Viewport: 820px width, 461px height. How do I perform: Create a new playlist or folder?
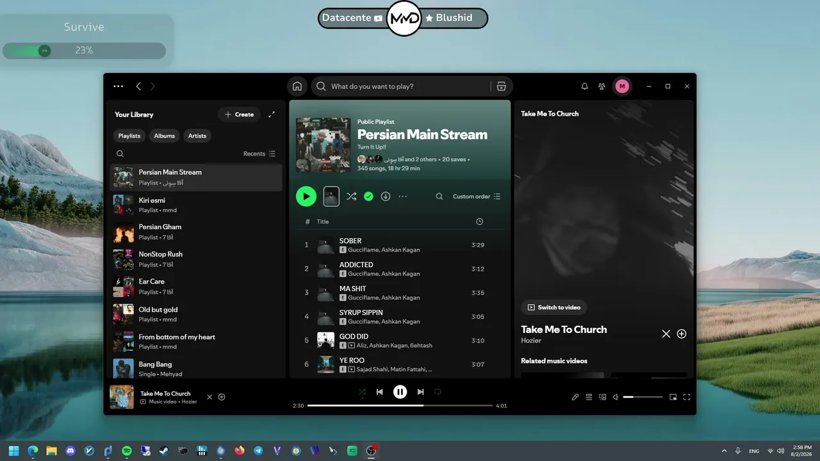point(239,115)
